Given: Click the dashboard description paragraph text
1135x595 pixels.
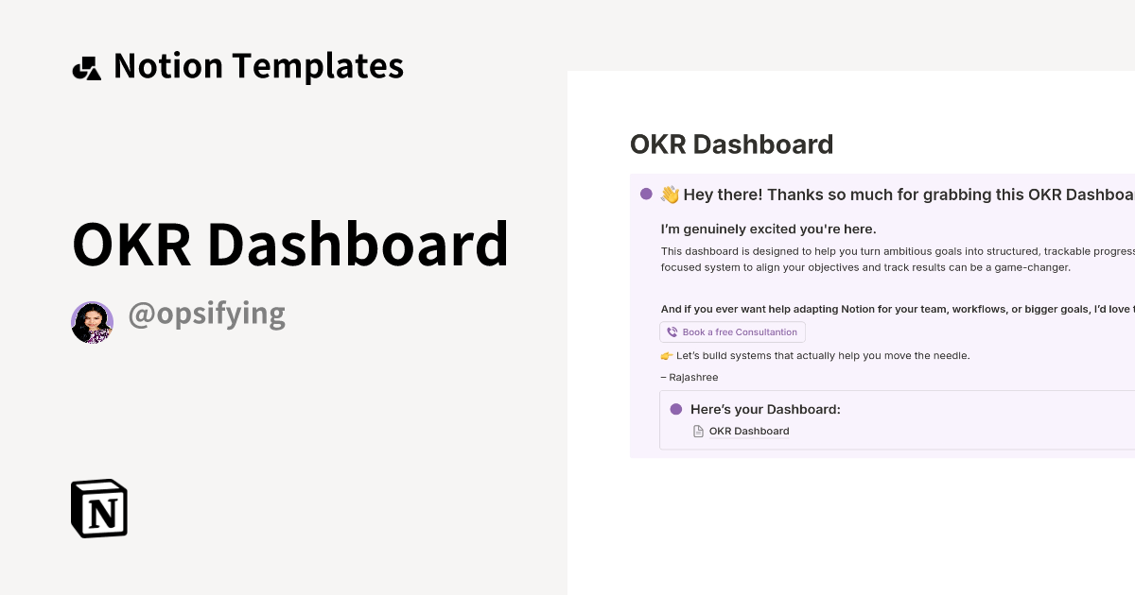Looking at the screenshot, I should pyautogui.click(x=899, y=259).
